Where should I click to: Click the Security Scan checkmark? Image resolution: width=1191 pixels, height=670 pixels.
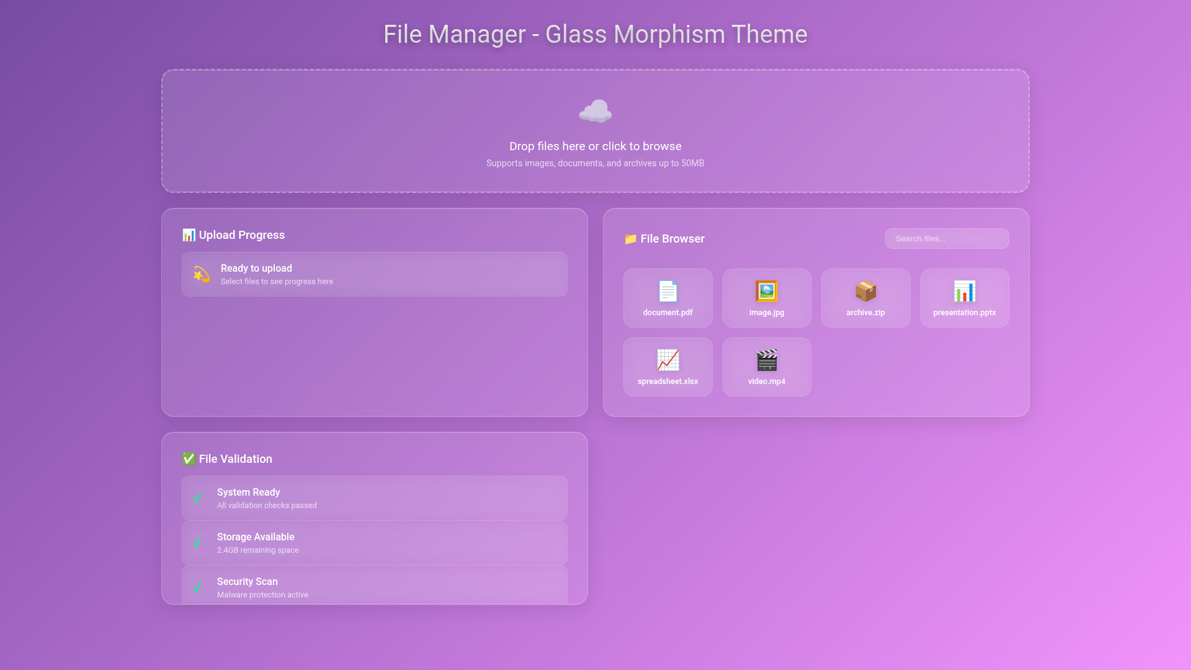(197, 587)
